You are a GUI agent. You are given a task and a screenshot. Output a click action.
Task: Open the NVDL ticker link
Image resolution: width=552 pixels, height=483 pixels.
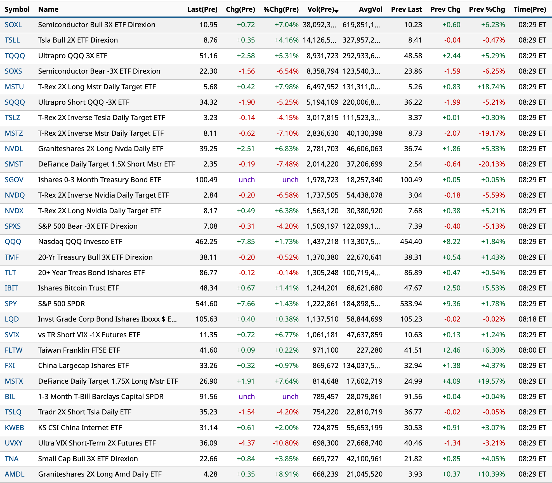click(14, 149)
